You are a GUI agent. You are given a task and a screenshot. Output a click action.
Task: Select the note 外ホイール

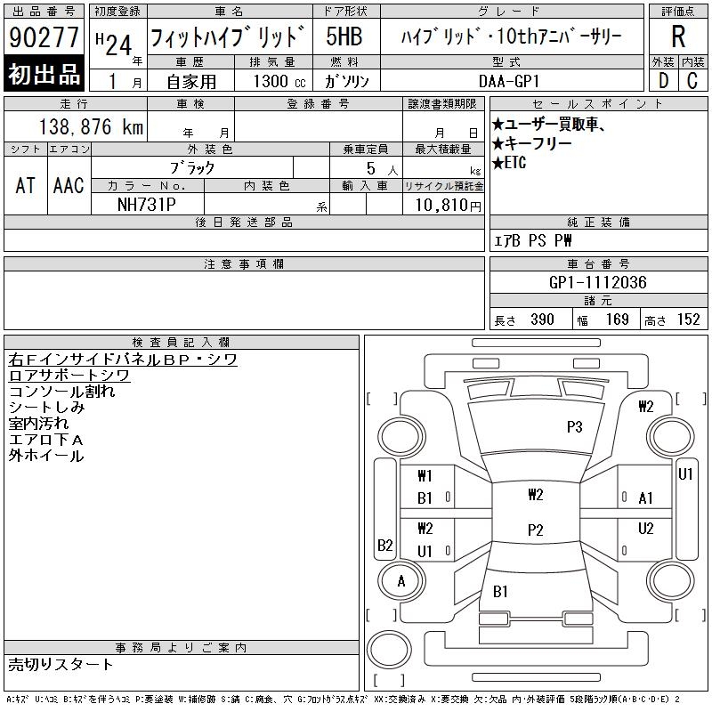[x=46, y=456]
